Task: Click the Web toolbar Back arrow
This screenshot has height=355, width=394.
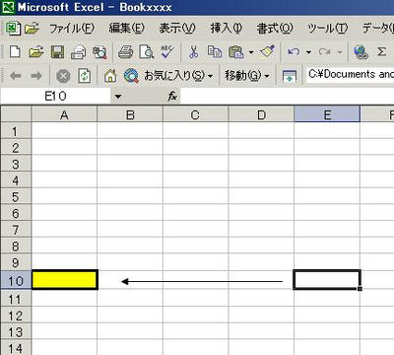Action: [16, 76]
